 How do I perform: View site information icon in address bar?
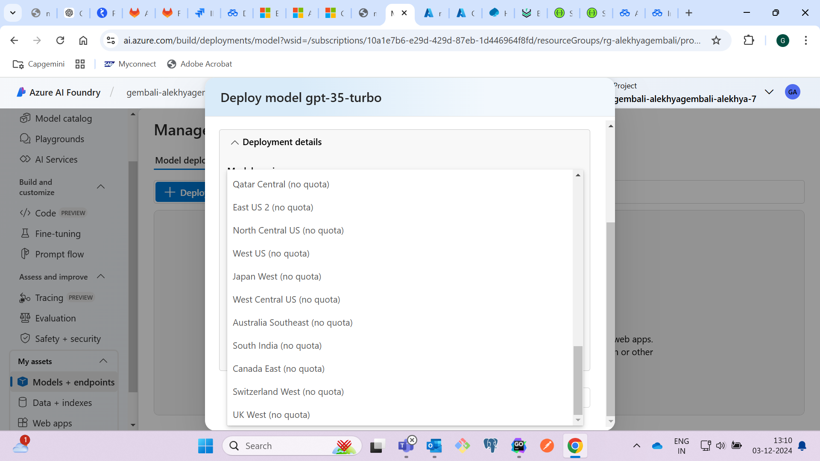coord(111,40)
